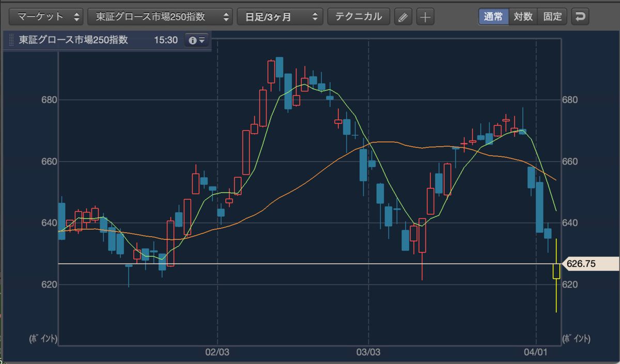This screenshot has height=364, width=620.
Task: Switch scale to 通常 mode
Action: [493, 17]
